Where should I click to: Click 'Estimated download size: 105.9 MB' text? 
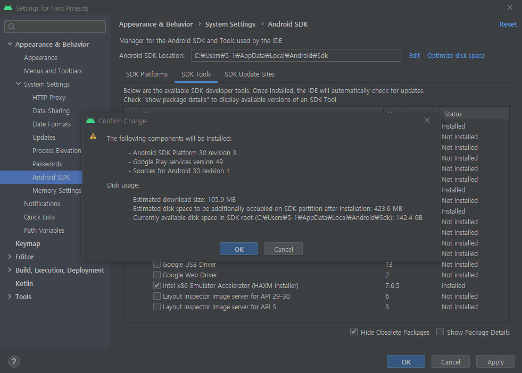(184, 199)
